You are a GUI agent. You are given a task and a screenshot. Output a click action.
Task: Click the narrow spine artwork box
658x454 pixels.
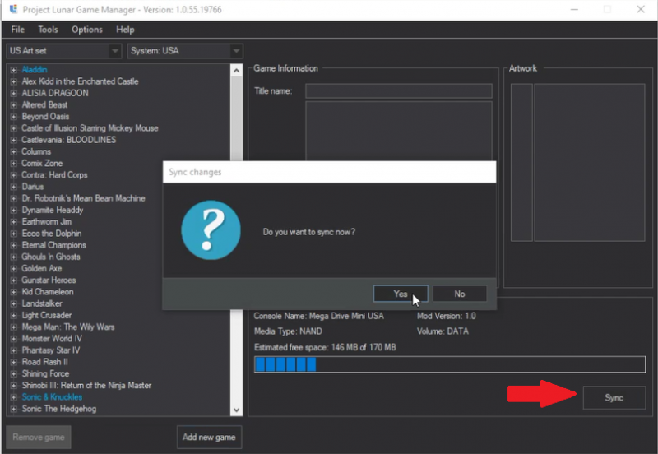(521, 162)
